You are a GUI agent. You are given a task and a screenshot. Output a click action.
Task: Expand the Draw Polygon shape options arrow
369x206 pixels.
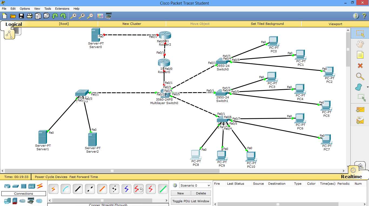[x=368, y=87]
